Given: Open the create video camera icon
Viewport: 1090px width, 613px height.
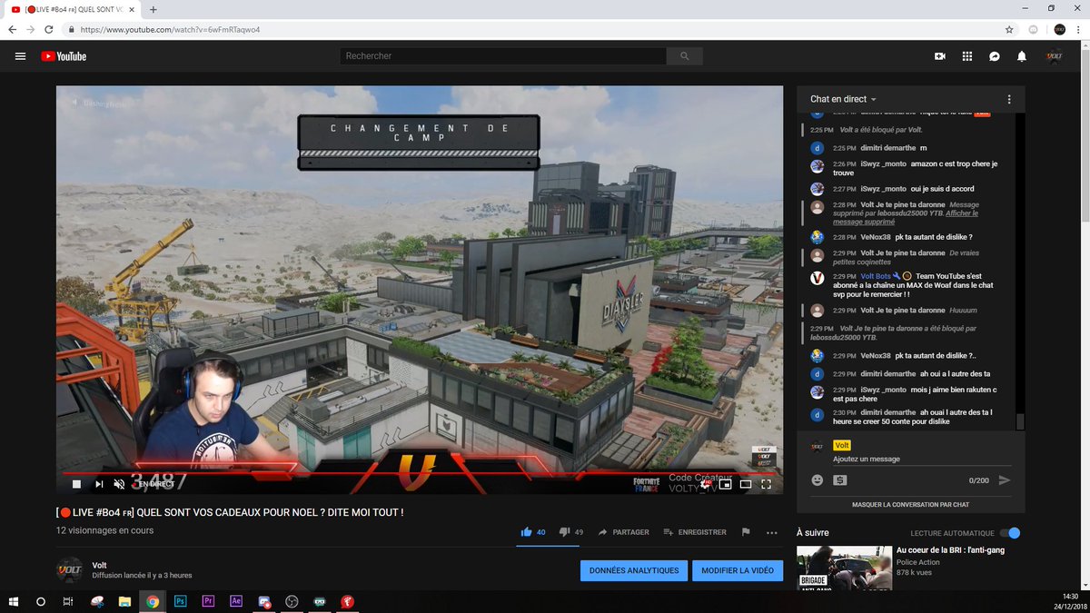Looking at the screenshot, I should 940,56.
